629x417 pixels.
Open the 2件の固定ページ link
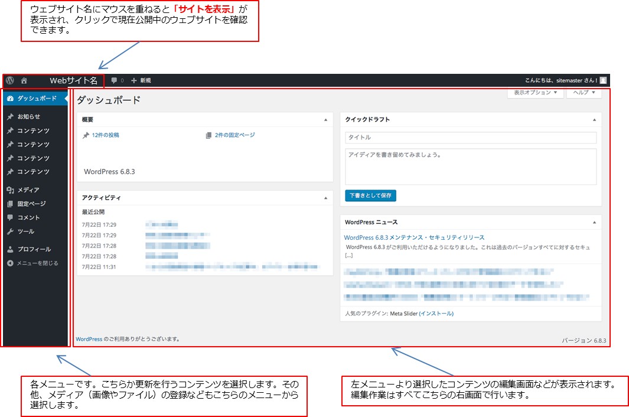235,135
